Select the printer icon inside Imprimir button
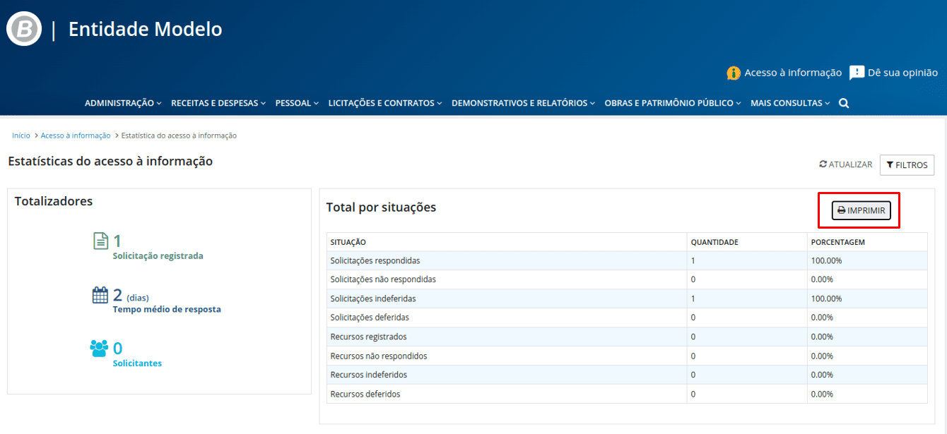Image resolution: width=947 pixels, height=434 pixels. click(x=840, y=210)
